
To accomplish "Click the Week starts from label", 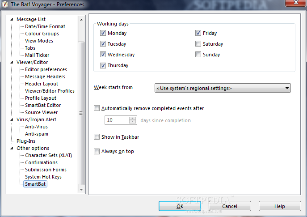I will click(113, 87).
